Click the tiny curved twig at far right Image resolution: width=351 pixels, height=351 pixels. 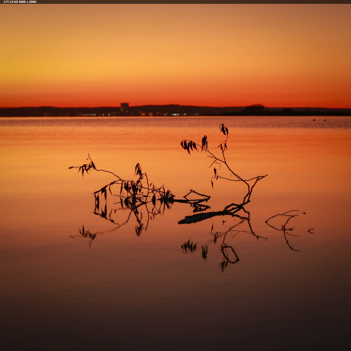pyautogui.click(x=311, y=231)
